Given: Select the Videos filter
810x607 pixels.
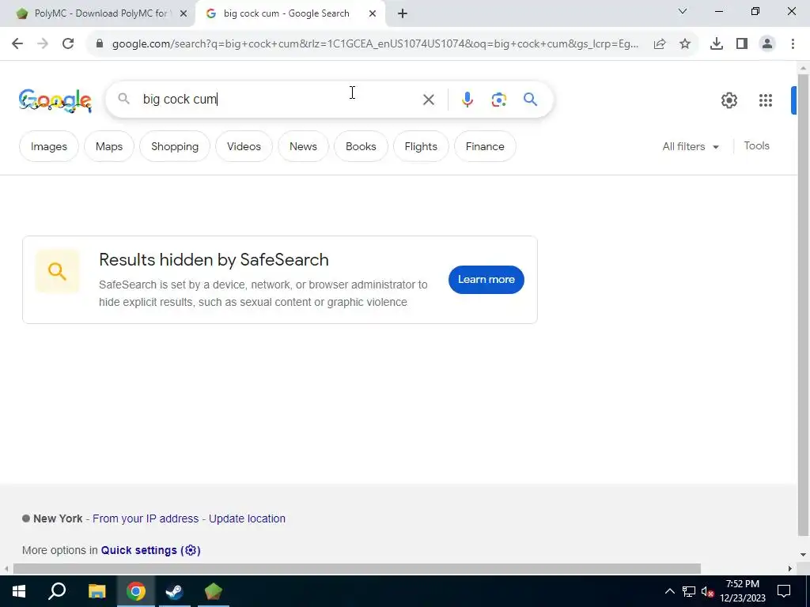Looking at the screenshot, I should click(244, 146).
